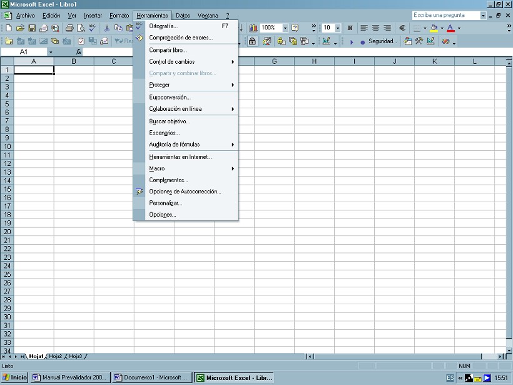The image size is (513, 385).
Task: Expand the Control de cambios submenu
Action: point(191,61)
